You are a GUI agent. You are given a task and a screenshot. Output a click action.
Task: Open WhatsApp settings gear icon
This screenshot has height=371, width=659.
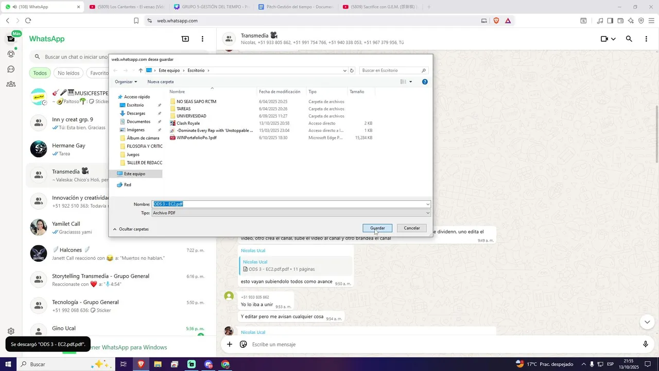tap(11, 331)
